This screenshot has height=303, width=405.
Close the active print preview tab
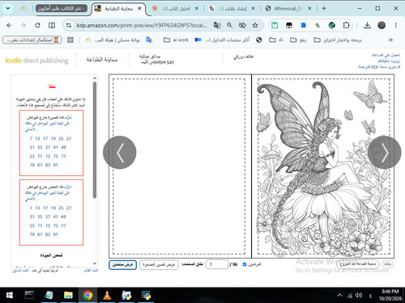139,8
